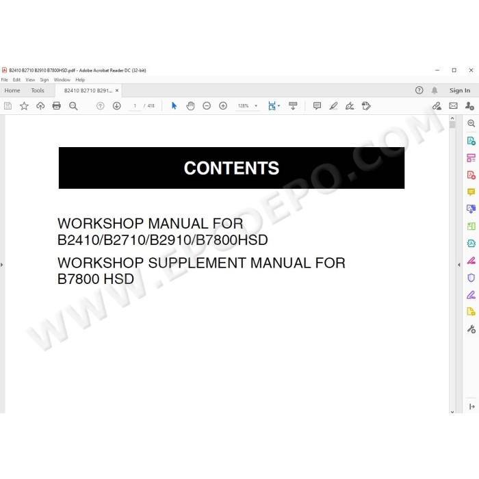Open the help question mark icon
Image resolution: width=479 pixels, height=479 pixels.
419,90
